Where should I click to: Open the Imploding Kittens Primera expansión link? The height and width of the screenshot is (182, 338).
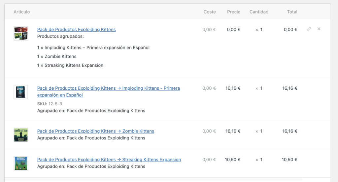click(108, 92)
